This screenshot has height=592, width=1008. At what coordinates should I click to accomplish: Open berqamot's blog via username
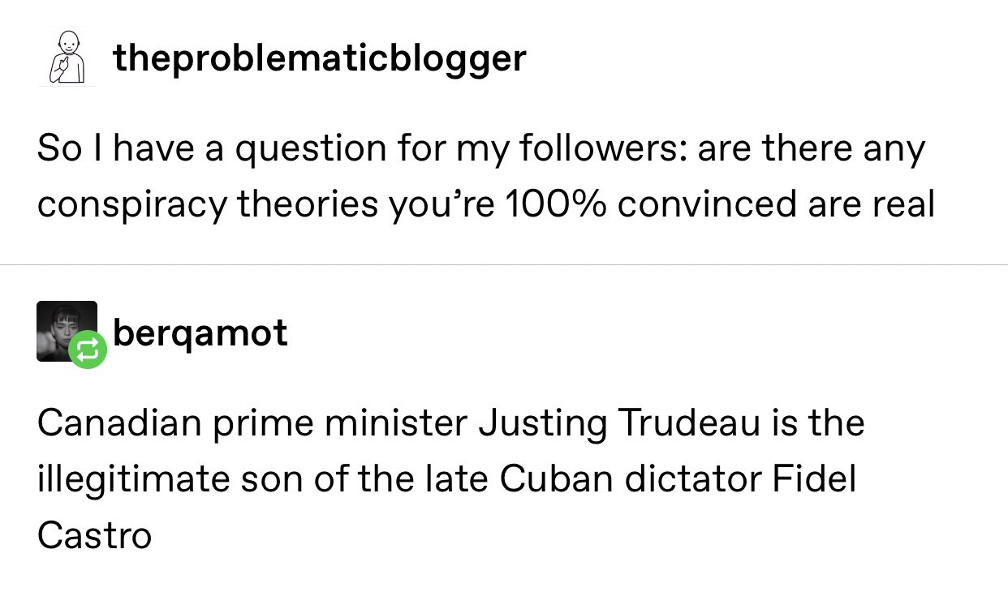pos(200,332)
